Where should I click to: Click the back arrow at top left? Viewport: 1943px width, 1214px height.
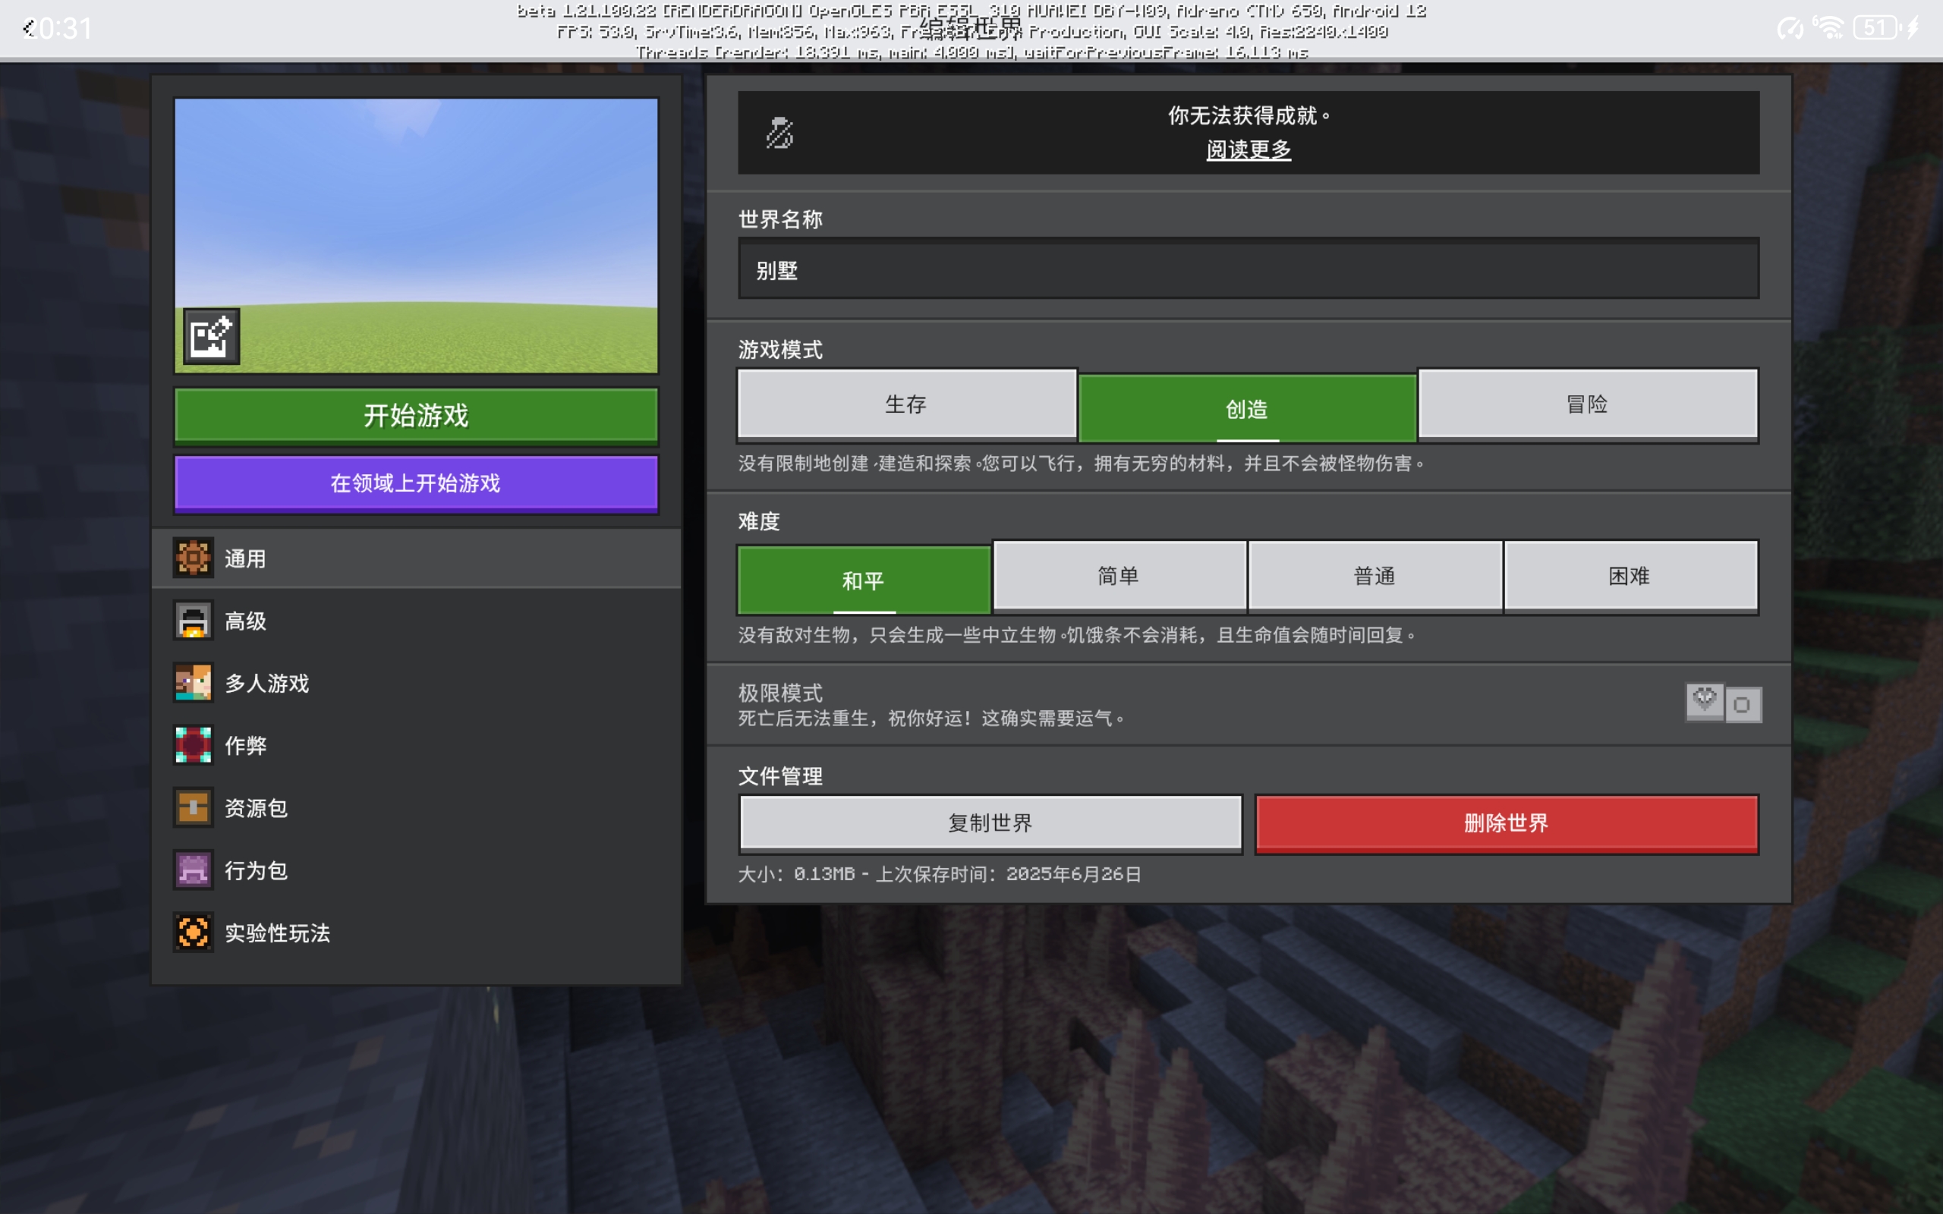pos(29,29)
